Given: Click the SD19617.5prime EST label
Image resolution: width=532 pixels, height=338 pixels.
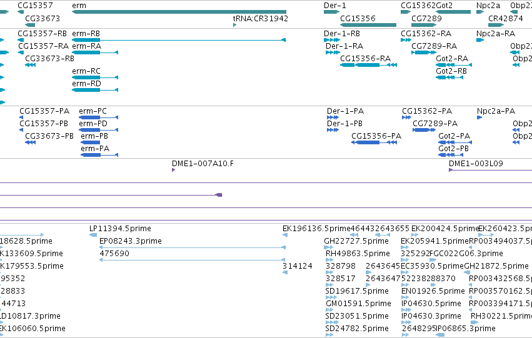Looking at the screenshot, I should tap(357, 291).
